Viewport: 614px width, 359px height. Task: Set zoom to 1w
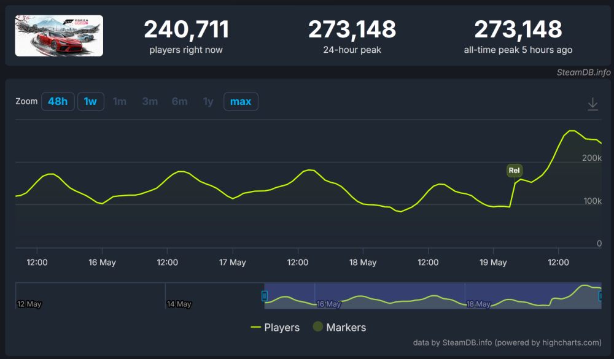[x=90, y=101]
